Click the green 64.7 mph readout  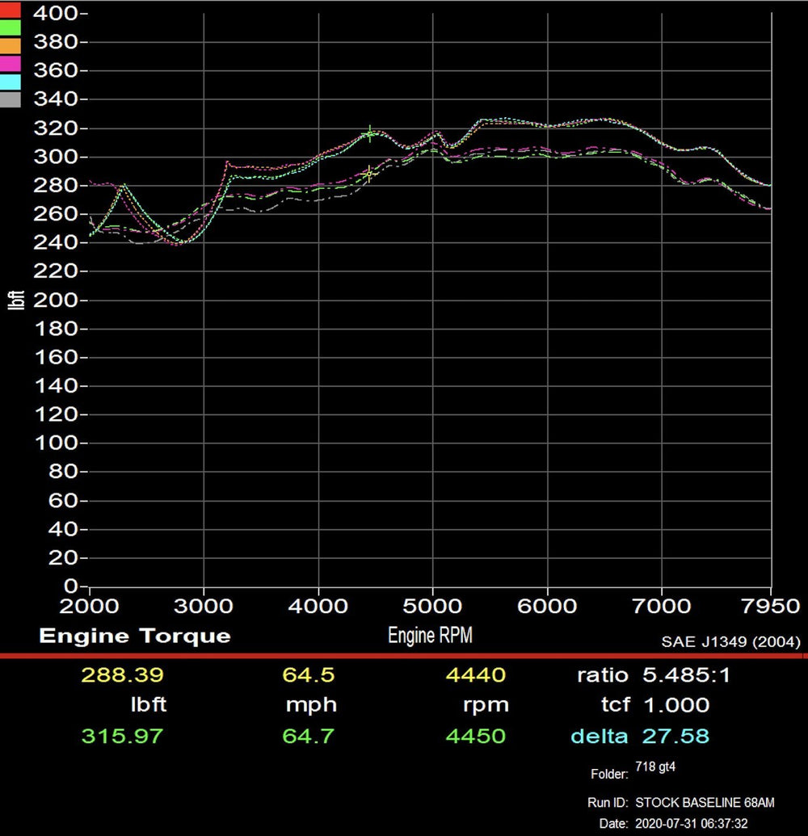(309, 736)
